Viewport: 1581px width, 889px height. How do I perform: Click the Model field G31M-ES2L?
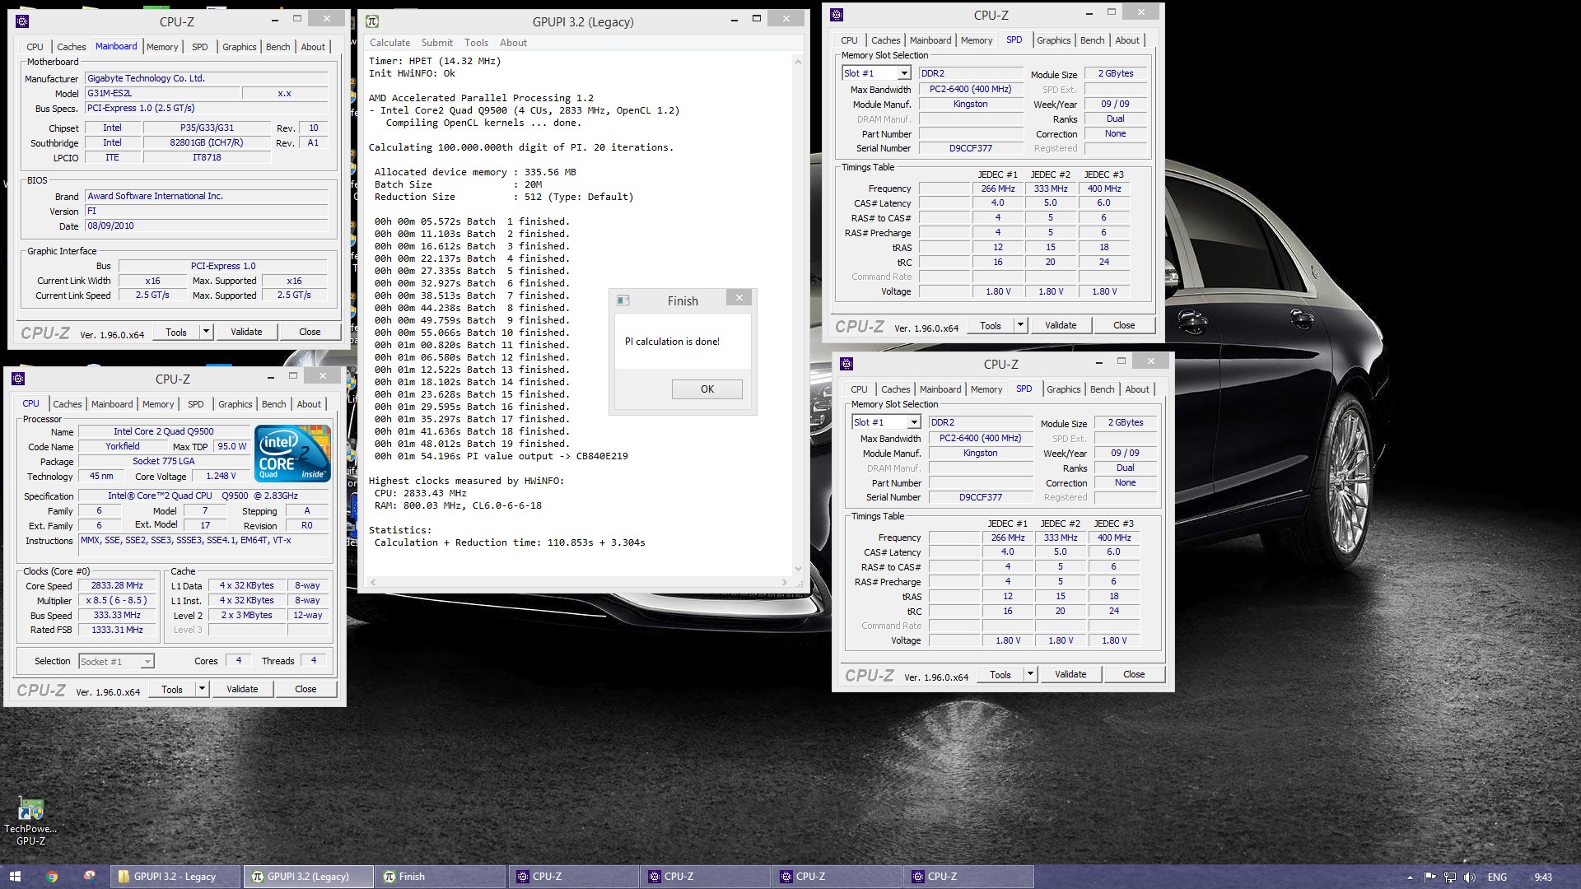[163, 93]
